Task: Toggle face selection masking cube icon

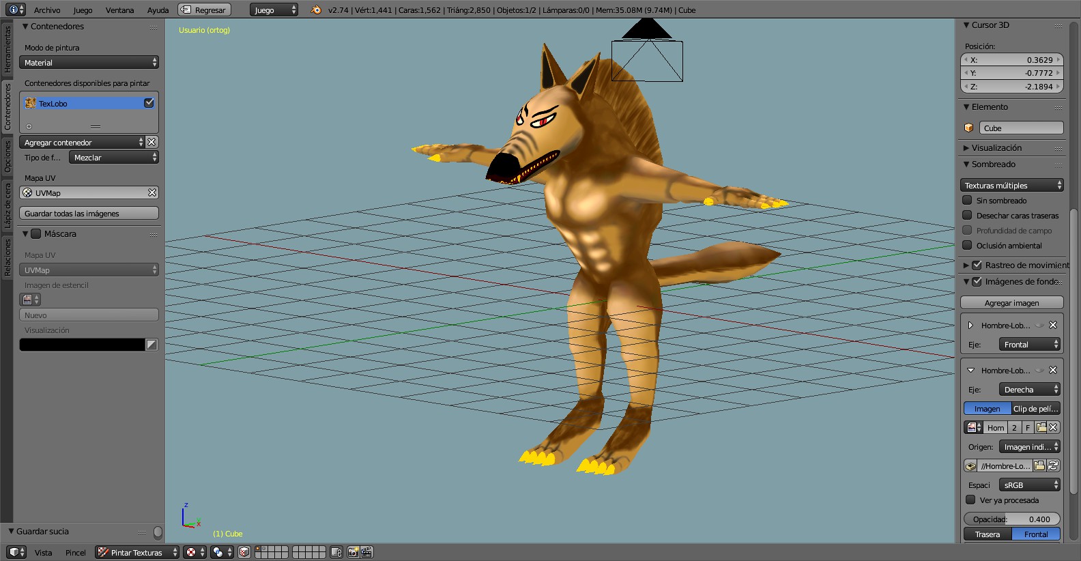Action: [x=244, y=552]
